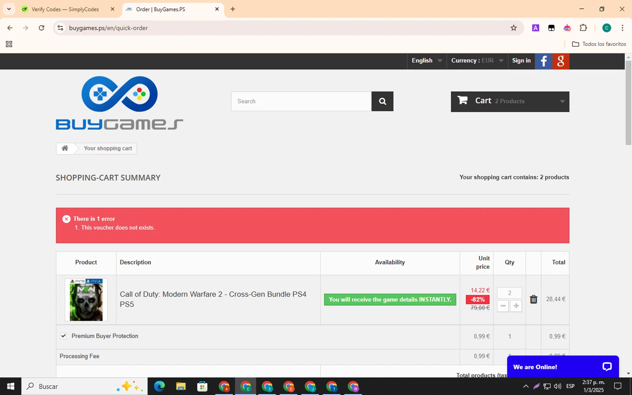
Task: Click the Windows taskbar Buscar search box
Action: coord(85,386)
